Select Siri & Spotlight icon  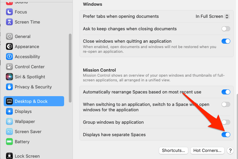[9, 77]
